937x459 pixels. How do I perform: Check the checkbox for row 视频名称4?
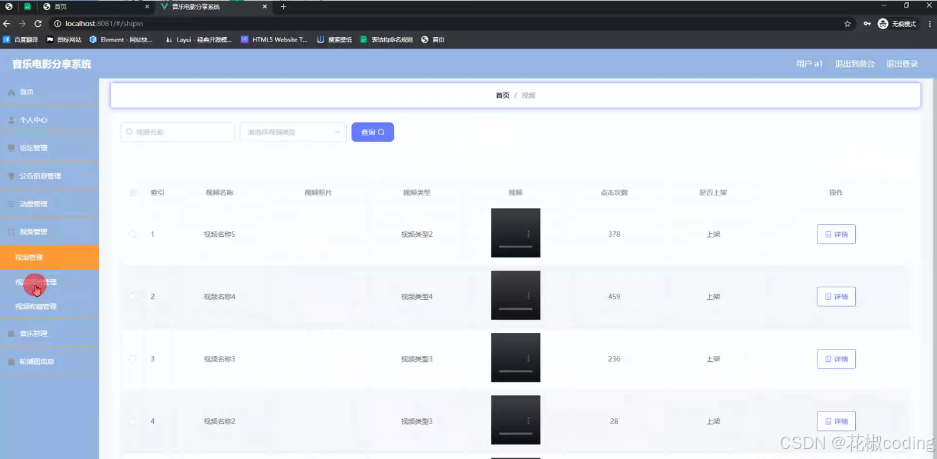[133, 297]
